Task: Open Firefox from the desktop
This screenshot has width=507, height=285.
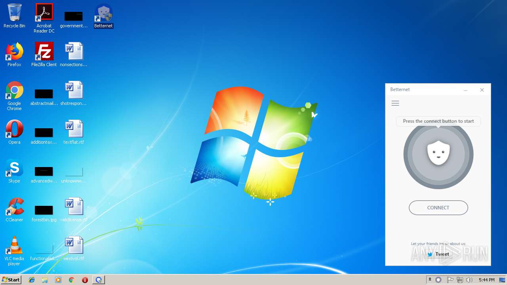Action: (14, 55)
